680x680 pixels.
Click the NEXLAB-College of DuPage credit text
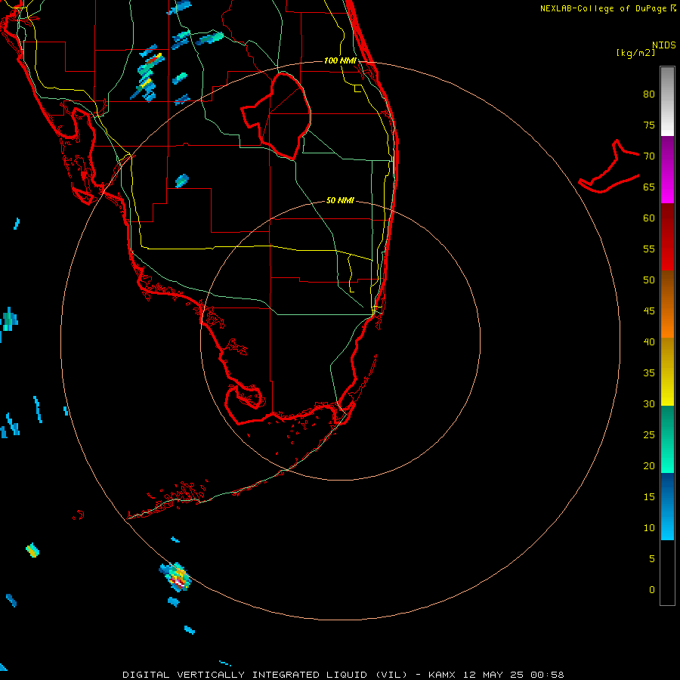click(x=604, y=8)
